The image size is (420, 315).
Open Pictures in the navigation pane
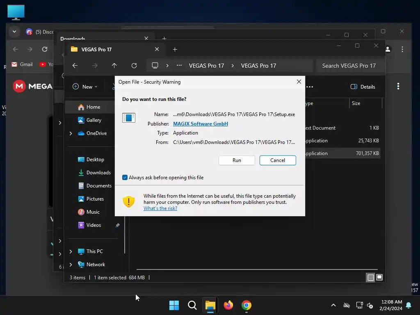(x=91, y=199)
